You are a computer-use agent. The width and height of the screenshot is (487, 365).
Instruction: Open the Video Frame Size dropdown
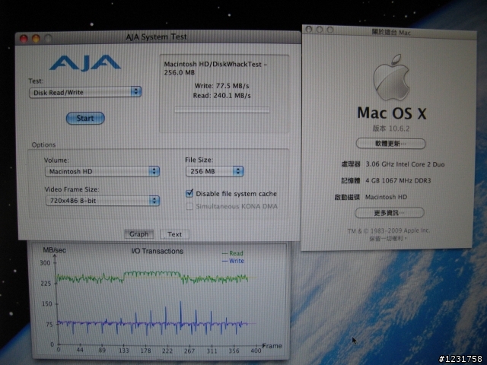(x=103, y=201)
